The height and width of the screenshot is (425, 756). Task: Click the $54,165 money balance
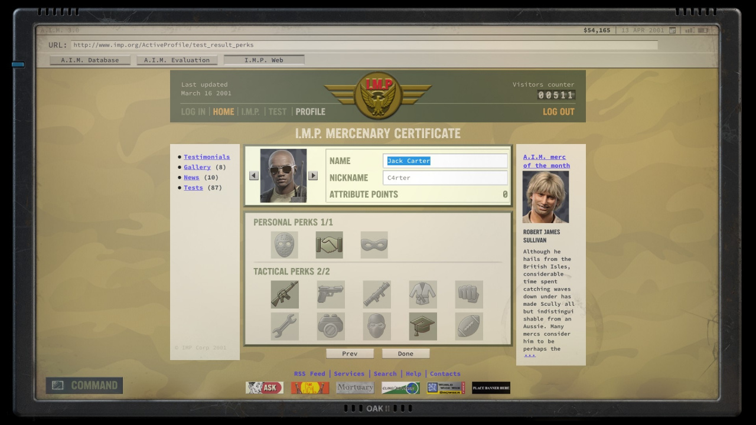[x=597, y=30]
